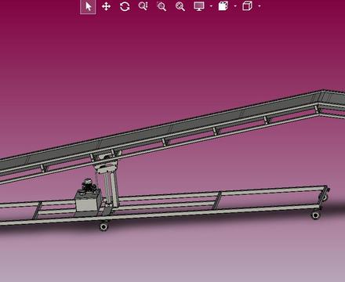Select the right-end lower caster wheel
The height and width of the screenshot is (282, 345).
point(315,215)
